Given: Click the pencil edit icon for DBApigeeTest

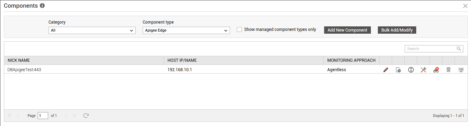Looking at the screenshot, I should click(x=386, y=70).
